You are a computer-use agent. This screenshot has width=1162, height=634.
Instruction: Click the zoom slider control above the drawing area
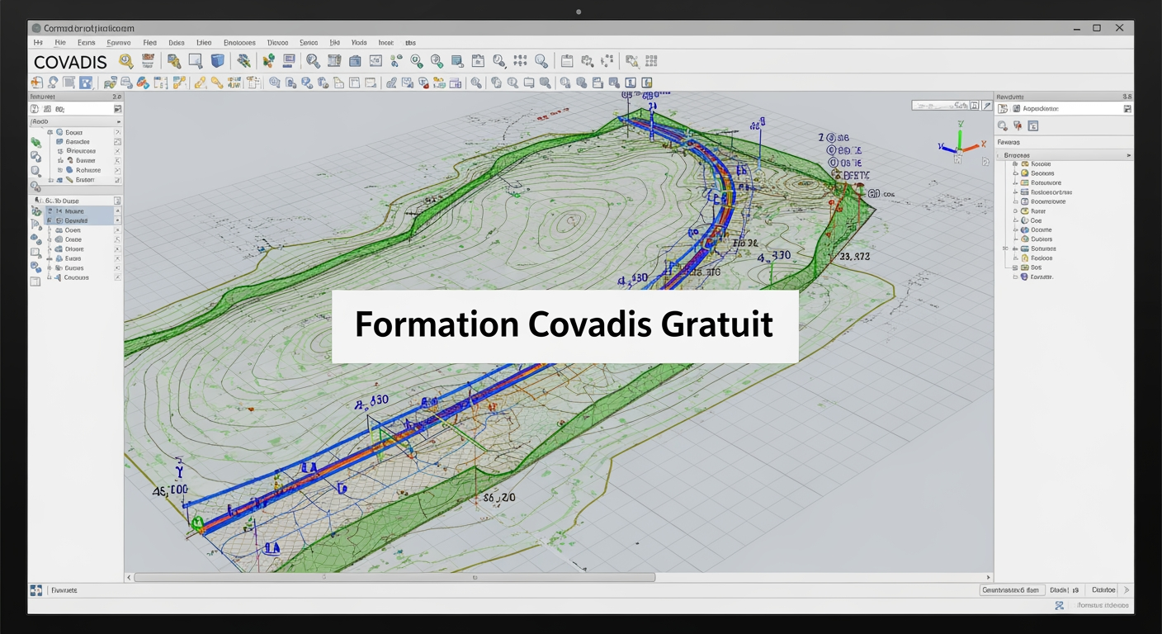pyautogui.click(x=941, y=106)
